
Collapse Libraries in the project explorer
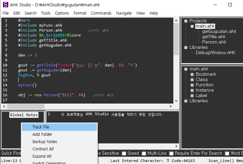(x=186, y=47)
